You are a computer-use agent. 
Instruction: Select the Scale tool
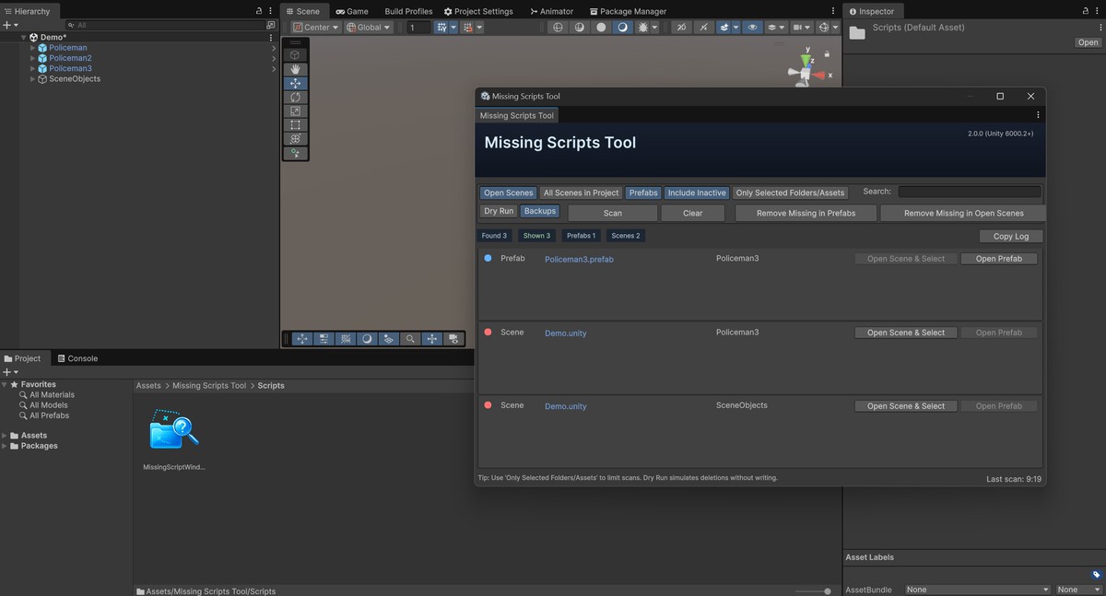point(295,111)
